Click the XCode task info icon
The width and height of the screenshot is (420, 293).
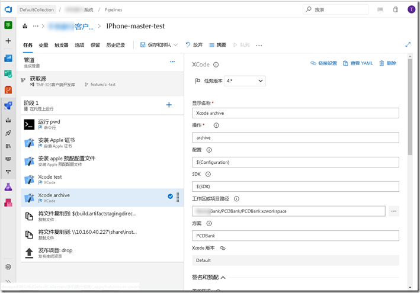pyautogui.click(x=216, y=65)
